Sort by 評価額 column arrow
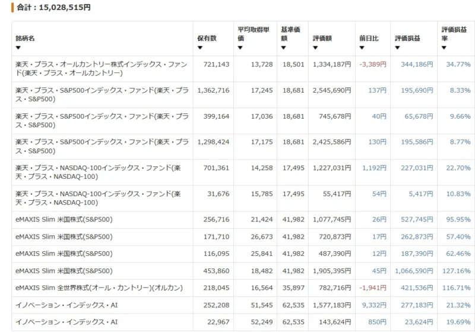Image resolution: width=475 pixels, height=332 pixels. click(315, 48)
